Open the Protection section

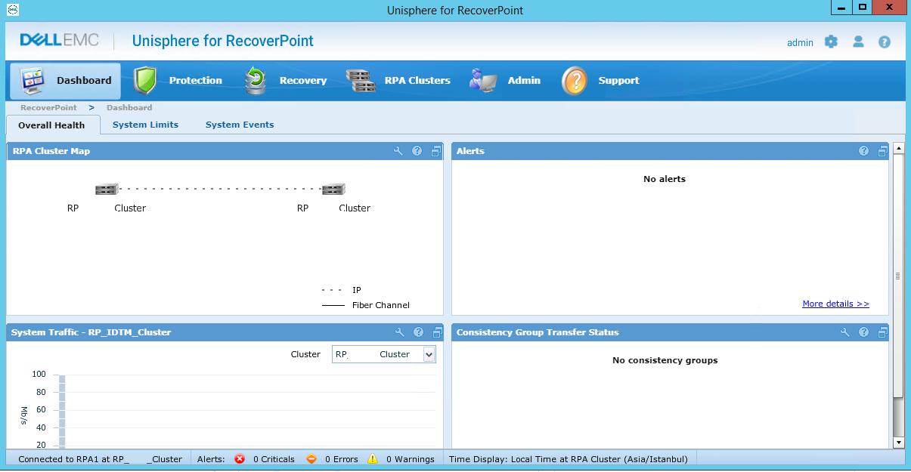tap(178, 81)
